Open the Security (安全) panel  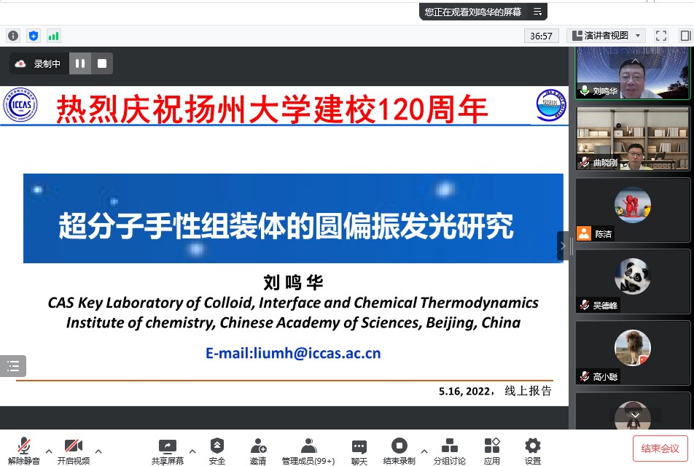point(217,451)
